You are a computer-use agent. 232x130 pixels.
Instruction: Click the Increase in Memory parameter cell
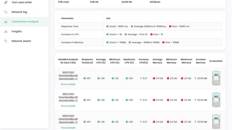[x=80, y=43]
